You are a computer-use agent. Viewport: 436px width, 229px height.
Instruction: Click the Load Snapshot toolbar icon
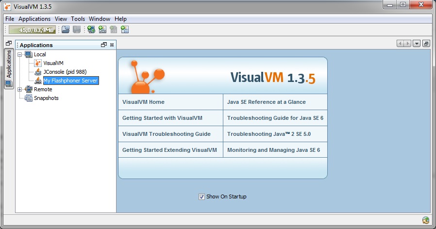66,30
